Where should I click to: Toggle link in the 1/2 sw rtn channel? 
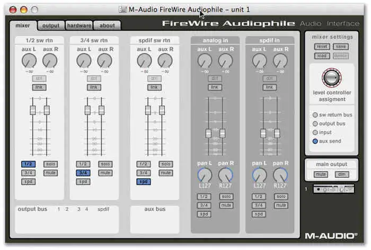pyautogui.click(x=39, y=87)
